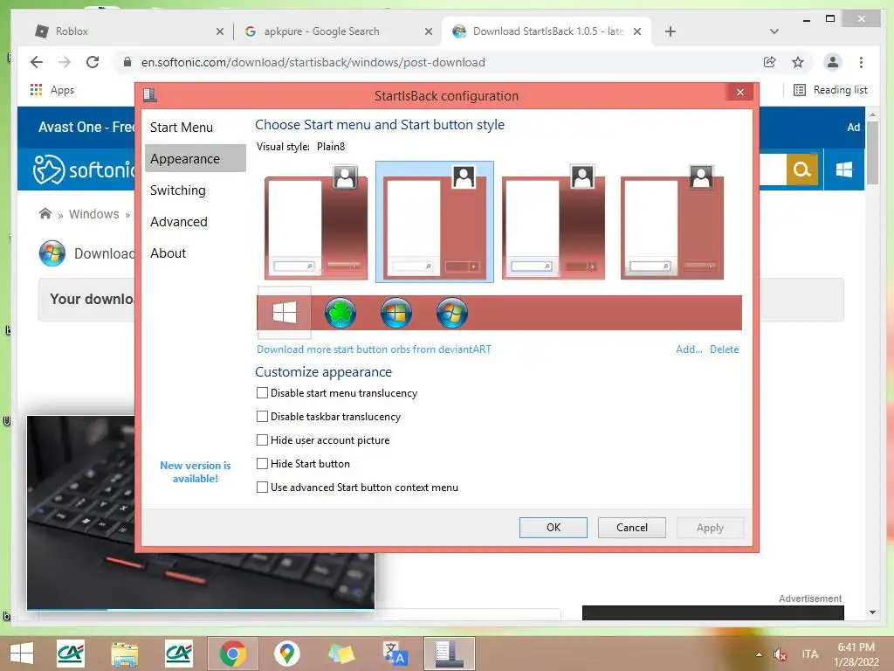Click the Apply button
The image size is (894, 671).
click(x=711, y=528)
